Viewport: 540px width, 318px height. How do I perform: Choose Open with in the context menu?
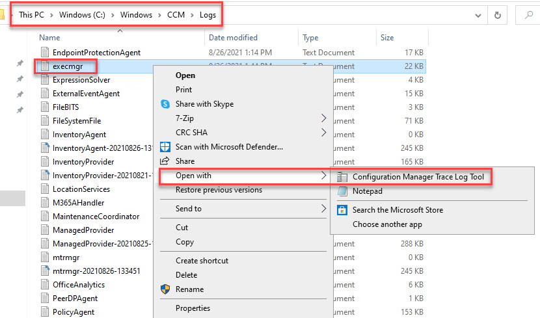click(x=193, y=176)
